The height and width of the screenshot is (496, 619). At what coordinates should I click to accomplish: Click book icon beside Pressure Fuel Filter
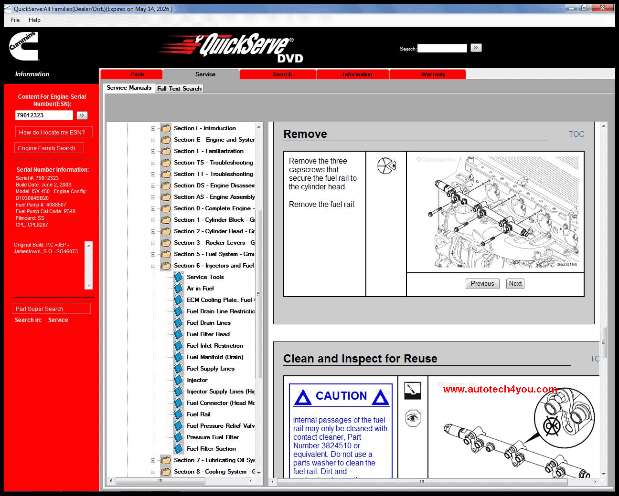(x=179, y=437)
